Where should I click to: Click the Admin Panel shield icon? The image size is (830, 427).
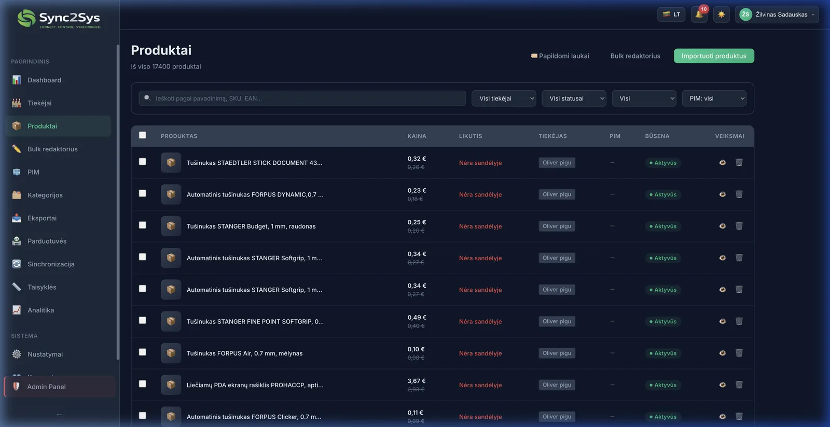[16, 387]
